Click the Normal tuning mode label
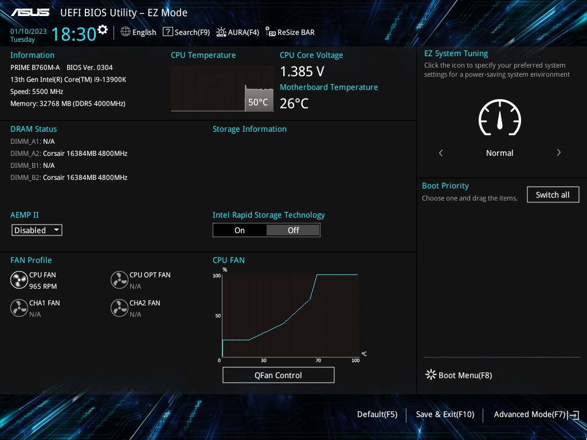587x440 pixels. point(500,153)
